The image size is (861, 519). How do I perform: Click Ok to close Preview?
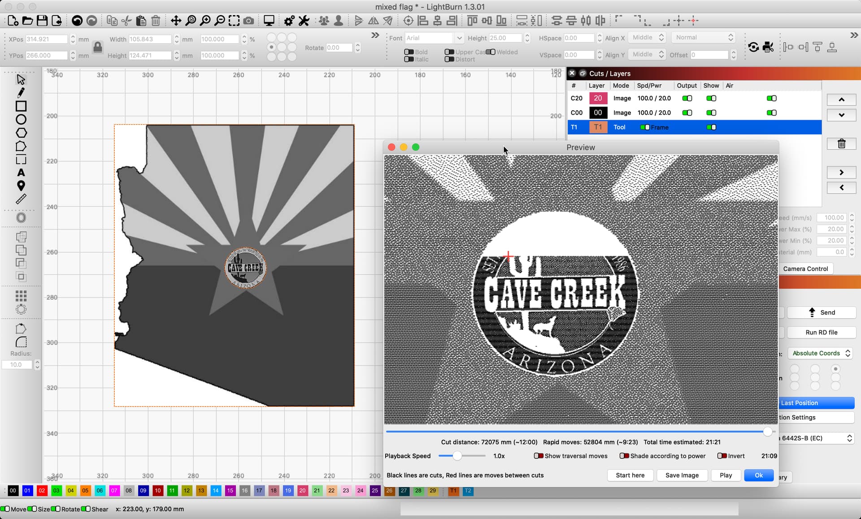758,476
